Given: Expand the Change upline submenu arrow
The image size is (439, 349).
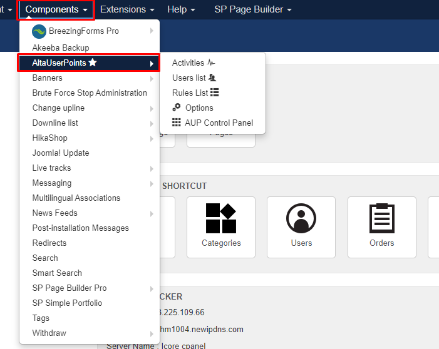Looking at the screenshot, I should point(152,109).
